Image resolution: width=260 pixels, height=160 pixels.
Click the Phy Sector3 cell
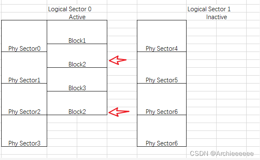point(24,130)
